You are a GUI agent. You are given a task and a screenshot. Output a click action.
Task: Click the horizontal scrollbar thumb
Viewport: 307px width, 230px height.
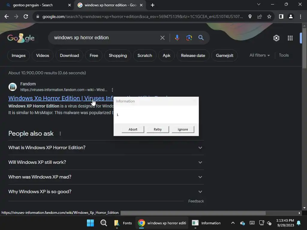point(193,213)
